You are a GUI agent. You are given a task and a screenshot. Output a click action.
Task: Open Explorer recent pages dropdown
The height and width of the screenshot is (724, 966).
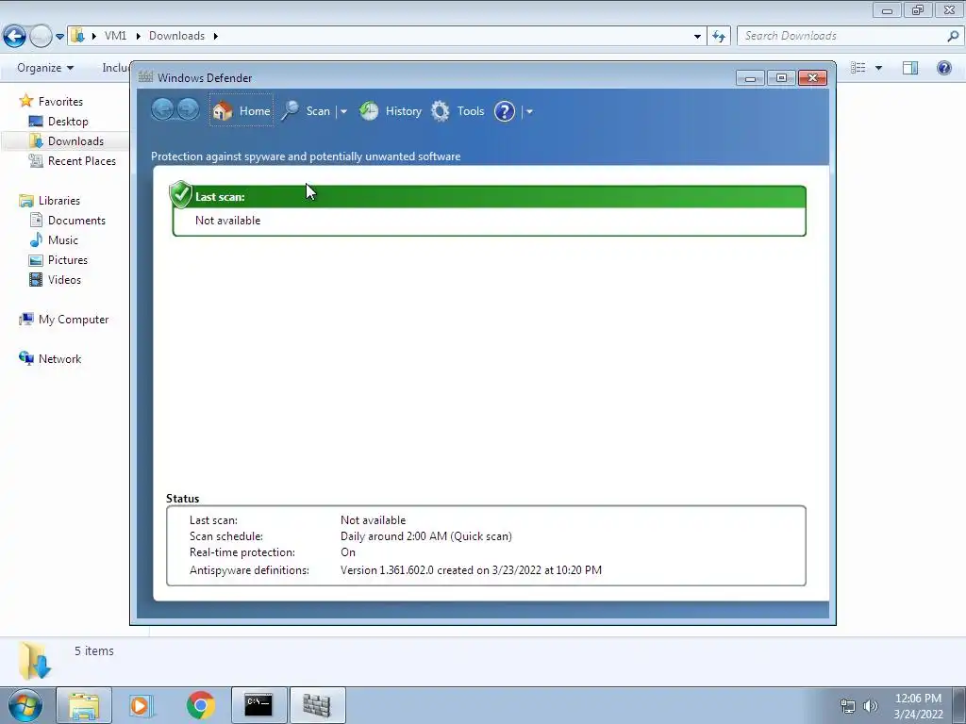tap(59, 37)
